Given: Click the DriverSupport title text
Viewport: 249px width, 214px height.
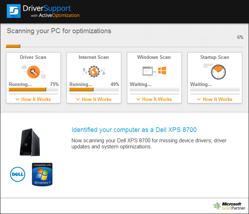Looking at the screenshot, I should [47, 9].
